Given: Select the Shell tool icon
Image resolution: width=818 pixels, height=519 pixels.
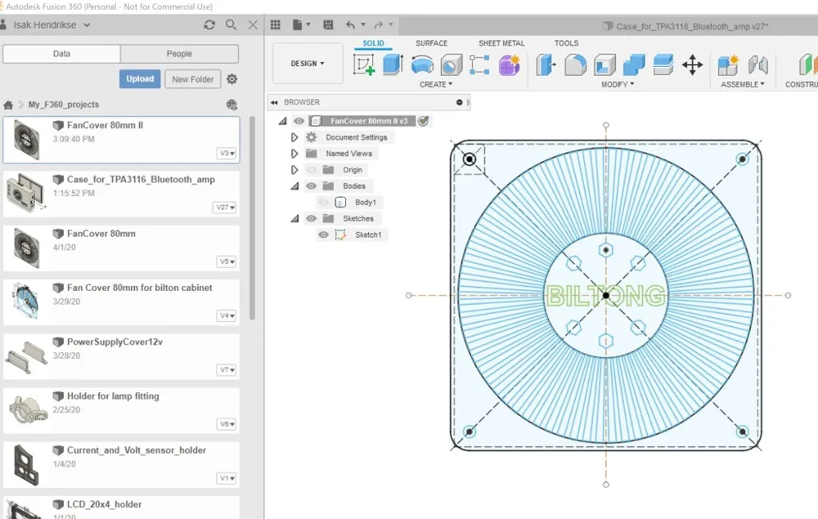Looking at the screenshot, I should 605,65.
